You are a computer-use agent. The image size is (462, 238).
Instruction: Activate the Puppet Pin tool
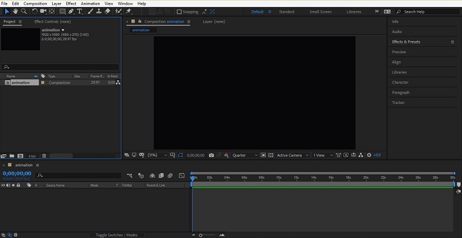click(128, 11)
